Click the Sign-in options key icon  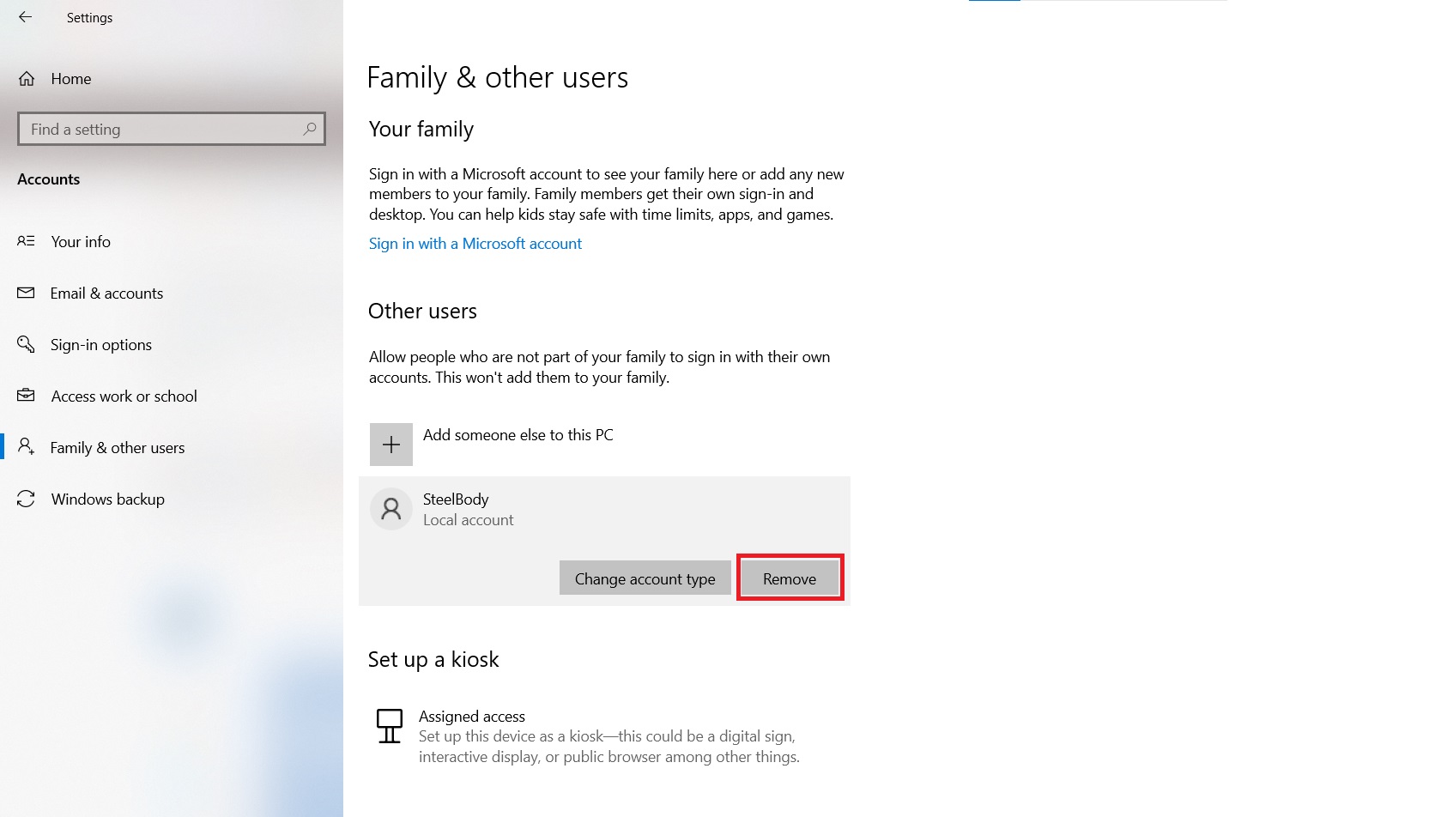(x=26, y=344)
